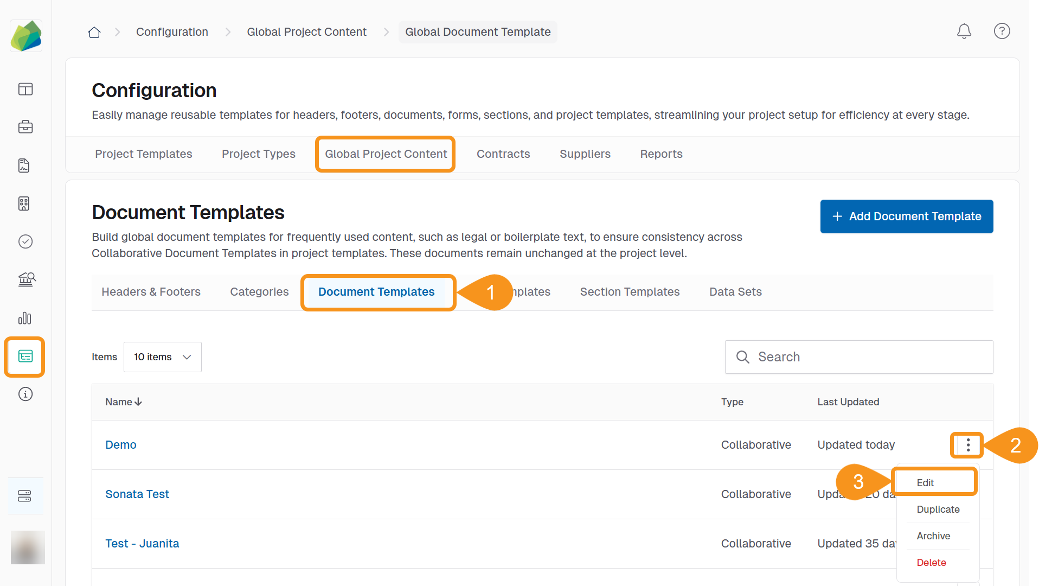Click the home icon in breadcrumb
This screenshot has width=1039, height=586.
[x=94, y=33]
